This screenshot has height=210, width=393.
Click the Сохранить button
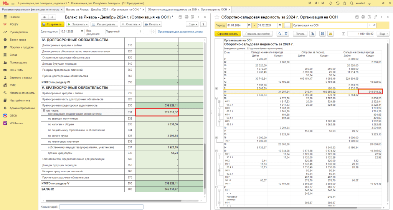[x=52, y=24]
